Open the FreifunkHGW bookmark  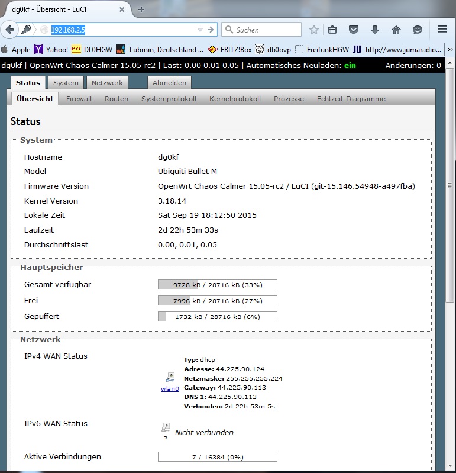point(322,49)
